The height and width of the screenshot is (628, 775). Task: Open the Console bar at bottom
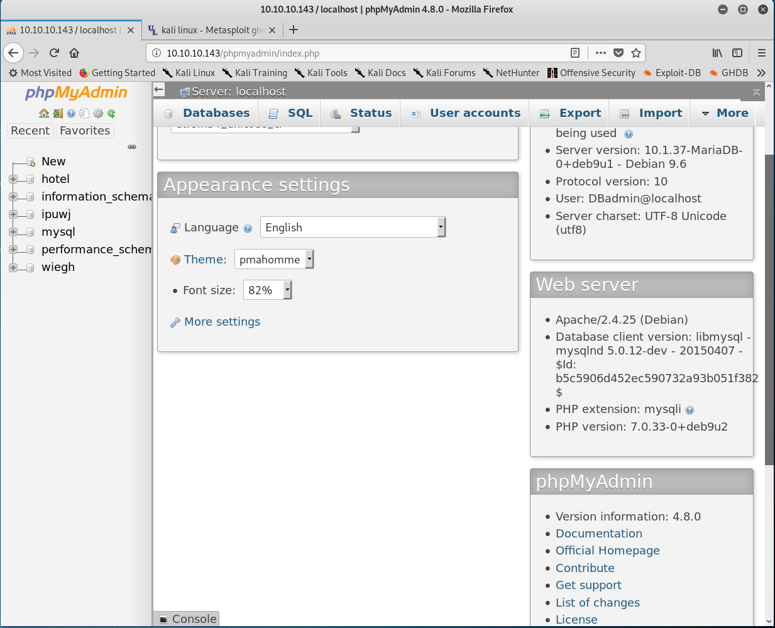pos(187,619)
